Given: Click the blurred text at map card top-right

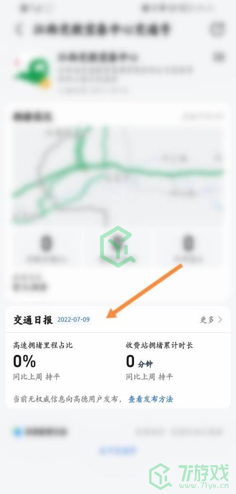Looking at the screenshot, I should (x=202, y=117).
